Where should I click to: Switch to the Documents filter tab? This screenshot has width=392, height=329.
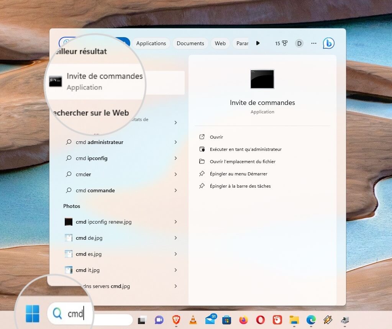(x=190, y=43)
